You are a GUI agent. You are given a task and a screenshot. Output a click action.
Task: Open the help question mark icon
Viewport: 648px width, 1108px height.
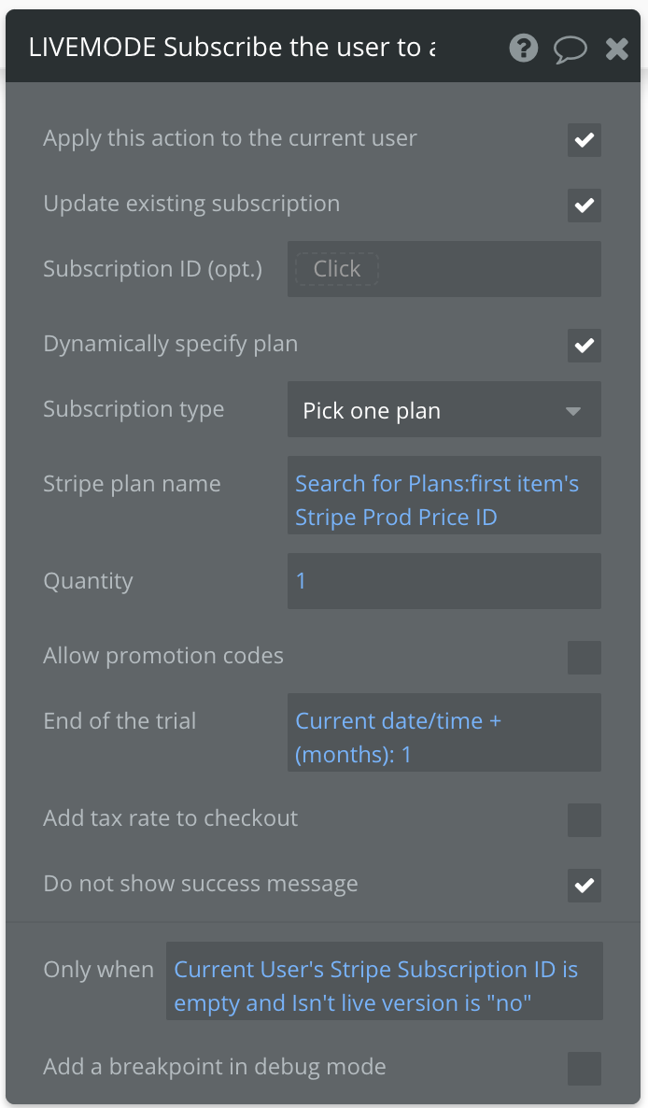coord(523,48)
